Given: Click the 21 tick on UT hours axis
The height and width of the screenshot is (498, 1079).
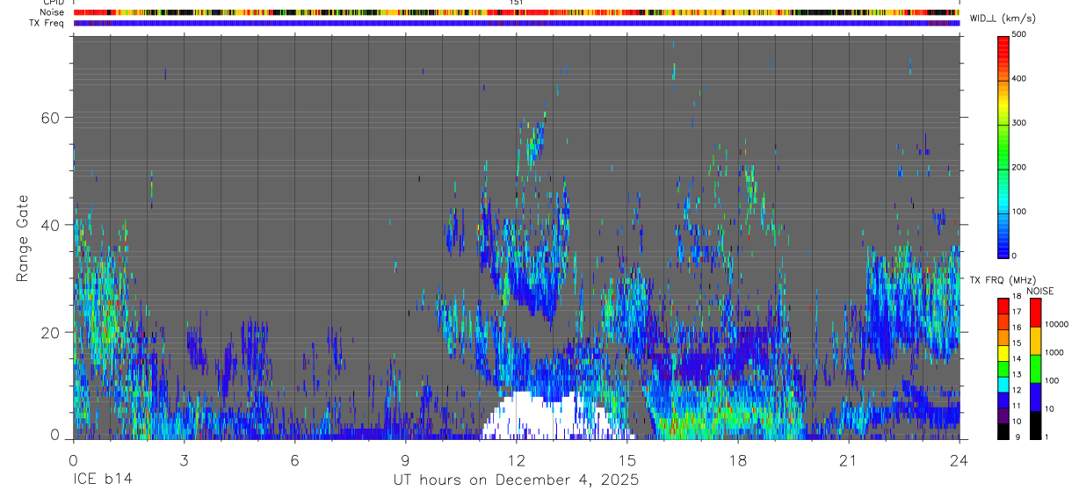Looking at the screenshot, I should [x=848, y=461].
